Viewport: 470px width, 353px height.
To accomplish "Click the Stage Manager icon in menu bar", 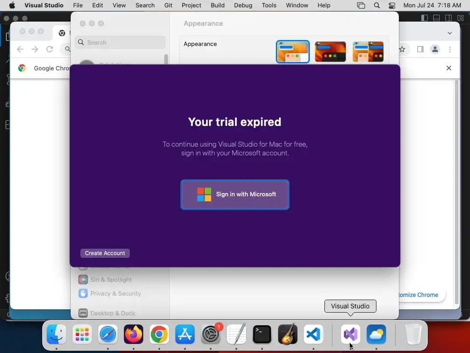I will click(x=361, y=6).
